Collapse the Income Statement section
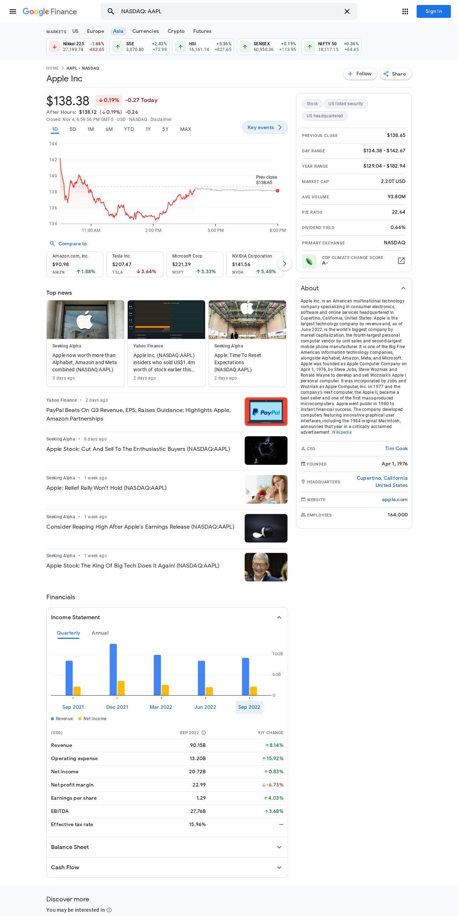Image resolution: width=458 pixels, height=916 pixels. [279, 617]
